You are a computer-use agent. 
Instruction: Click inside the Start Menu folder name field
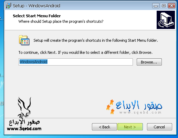click(x=76, y=62)
